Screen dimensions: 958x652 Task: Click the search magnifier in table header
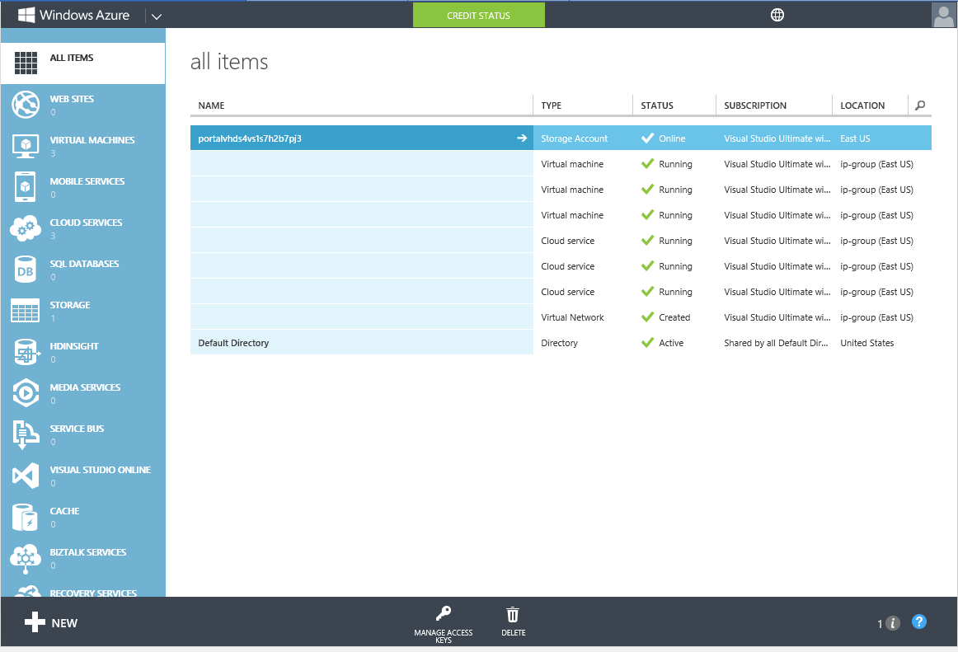920,106
